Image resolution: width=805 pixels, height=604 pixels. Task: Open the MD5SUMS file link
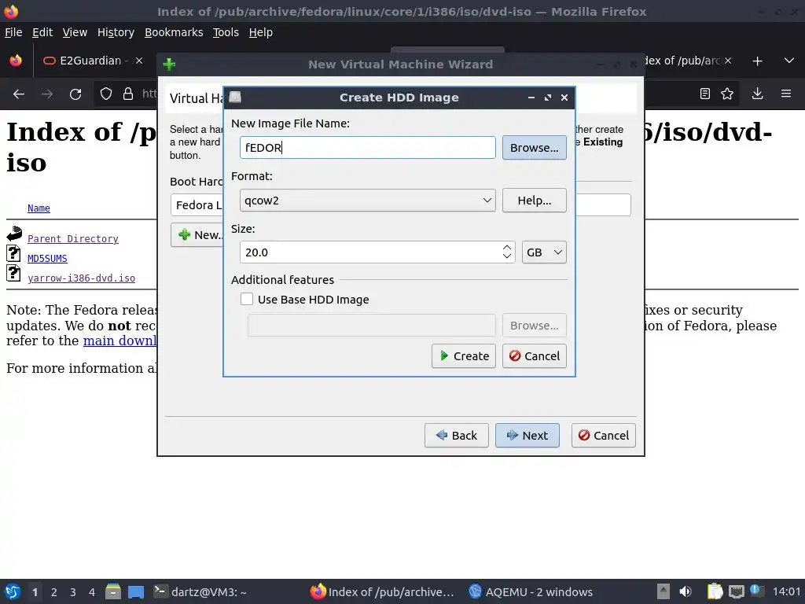point(47,258)
